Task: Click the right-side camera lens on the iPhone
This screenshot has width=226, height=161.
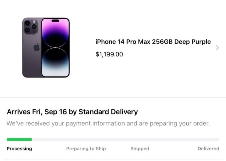Action: pyautogui.click(x=34, y=27)
